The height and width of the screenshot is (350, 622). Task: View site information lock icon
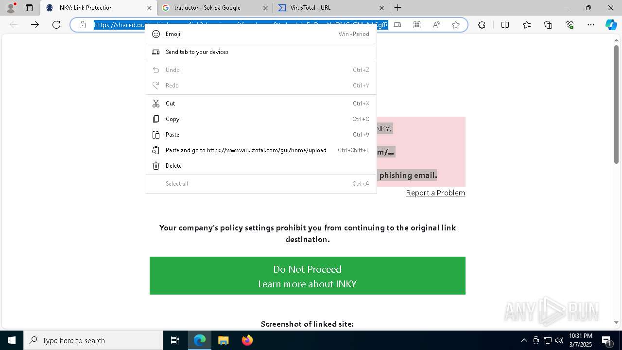83,25
